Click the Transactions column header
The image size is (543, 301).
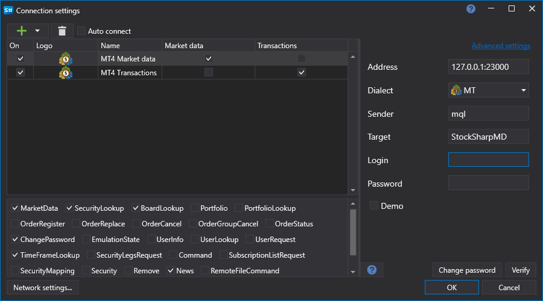click(301, 46)
